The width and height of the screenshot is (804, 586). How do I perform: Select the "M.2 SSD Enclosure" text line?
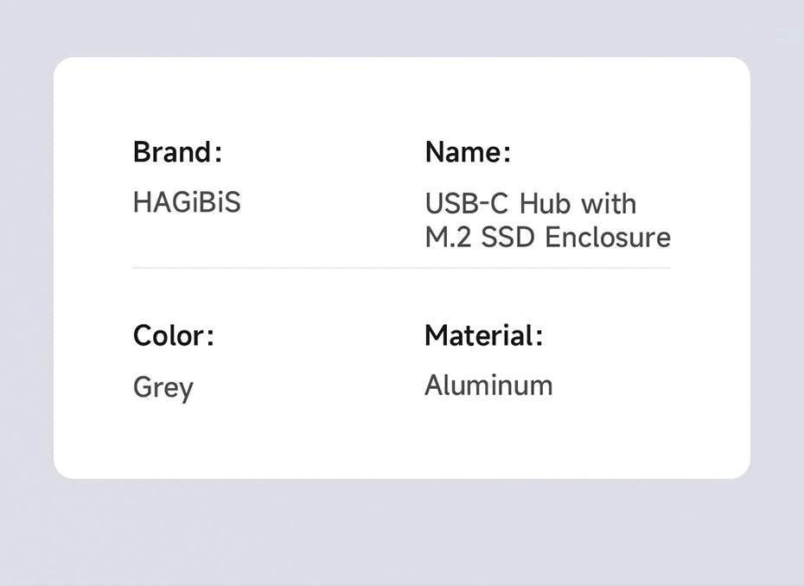click(x=547, y=237)
